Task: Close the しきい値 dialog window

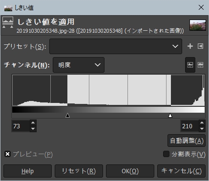Action: pos(201,7)
